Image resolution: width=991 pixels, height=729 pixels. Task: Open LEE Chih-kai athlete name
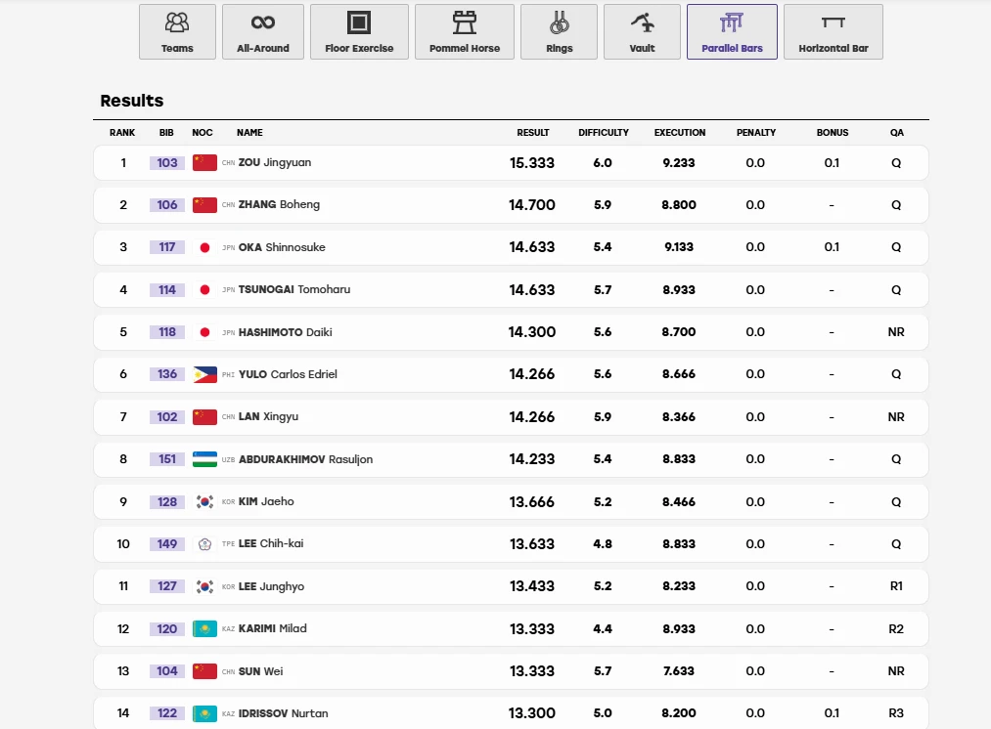tap(271, 543)
